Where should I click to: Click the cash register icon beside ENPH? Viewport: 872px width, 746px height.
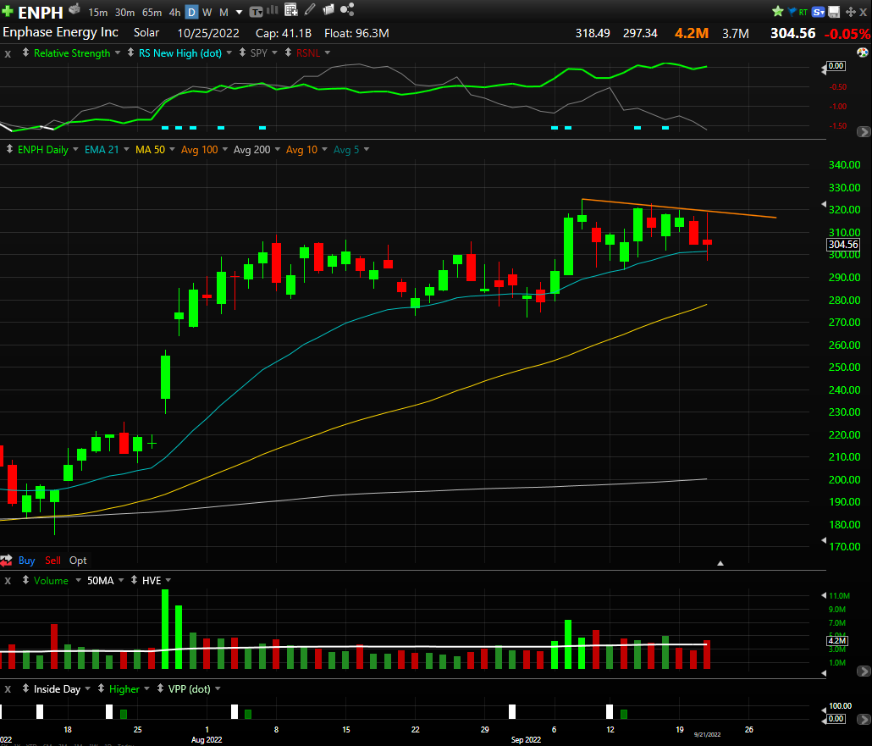[x=75, y=9]
